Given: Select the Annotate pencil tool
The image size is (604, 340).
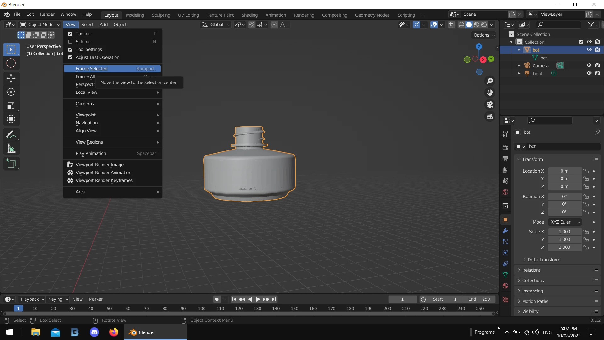Looking at the screenshot, I should 11,135.
